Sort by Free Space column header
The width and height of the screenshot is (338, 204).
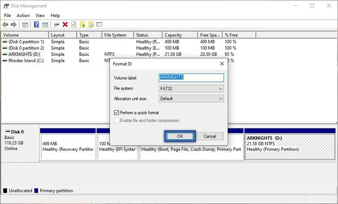point(210,35)
